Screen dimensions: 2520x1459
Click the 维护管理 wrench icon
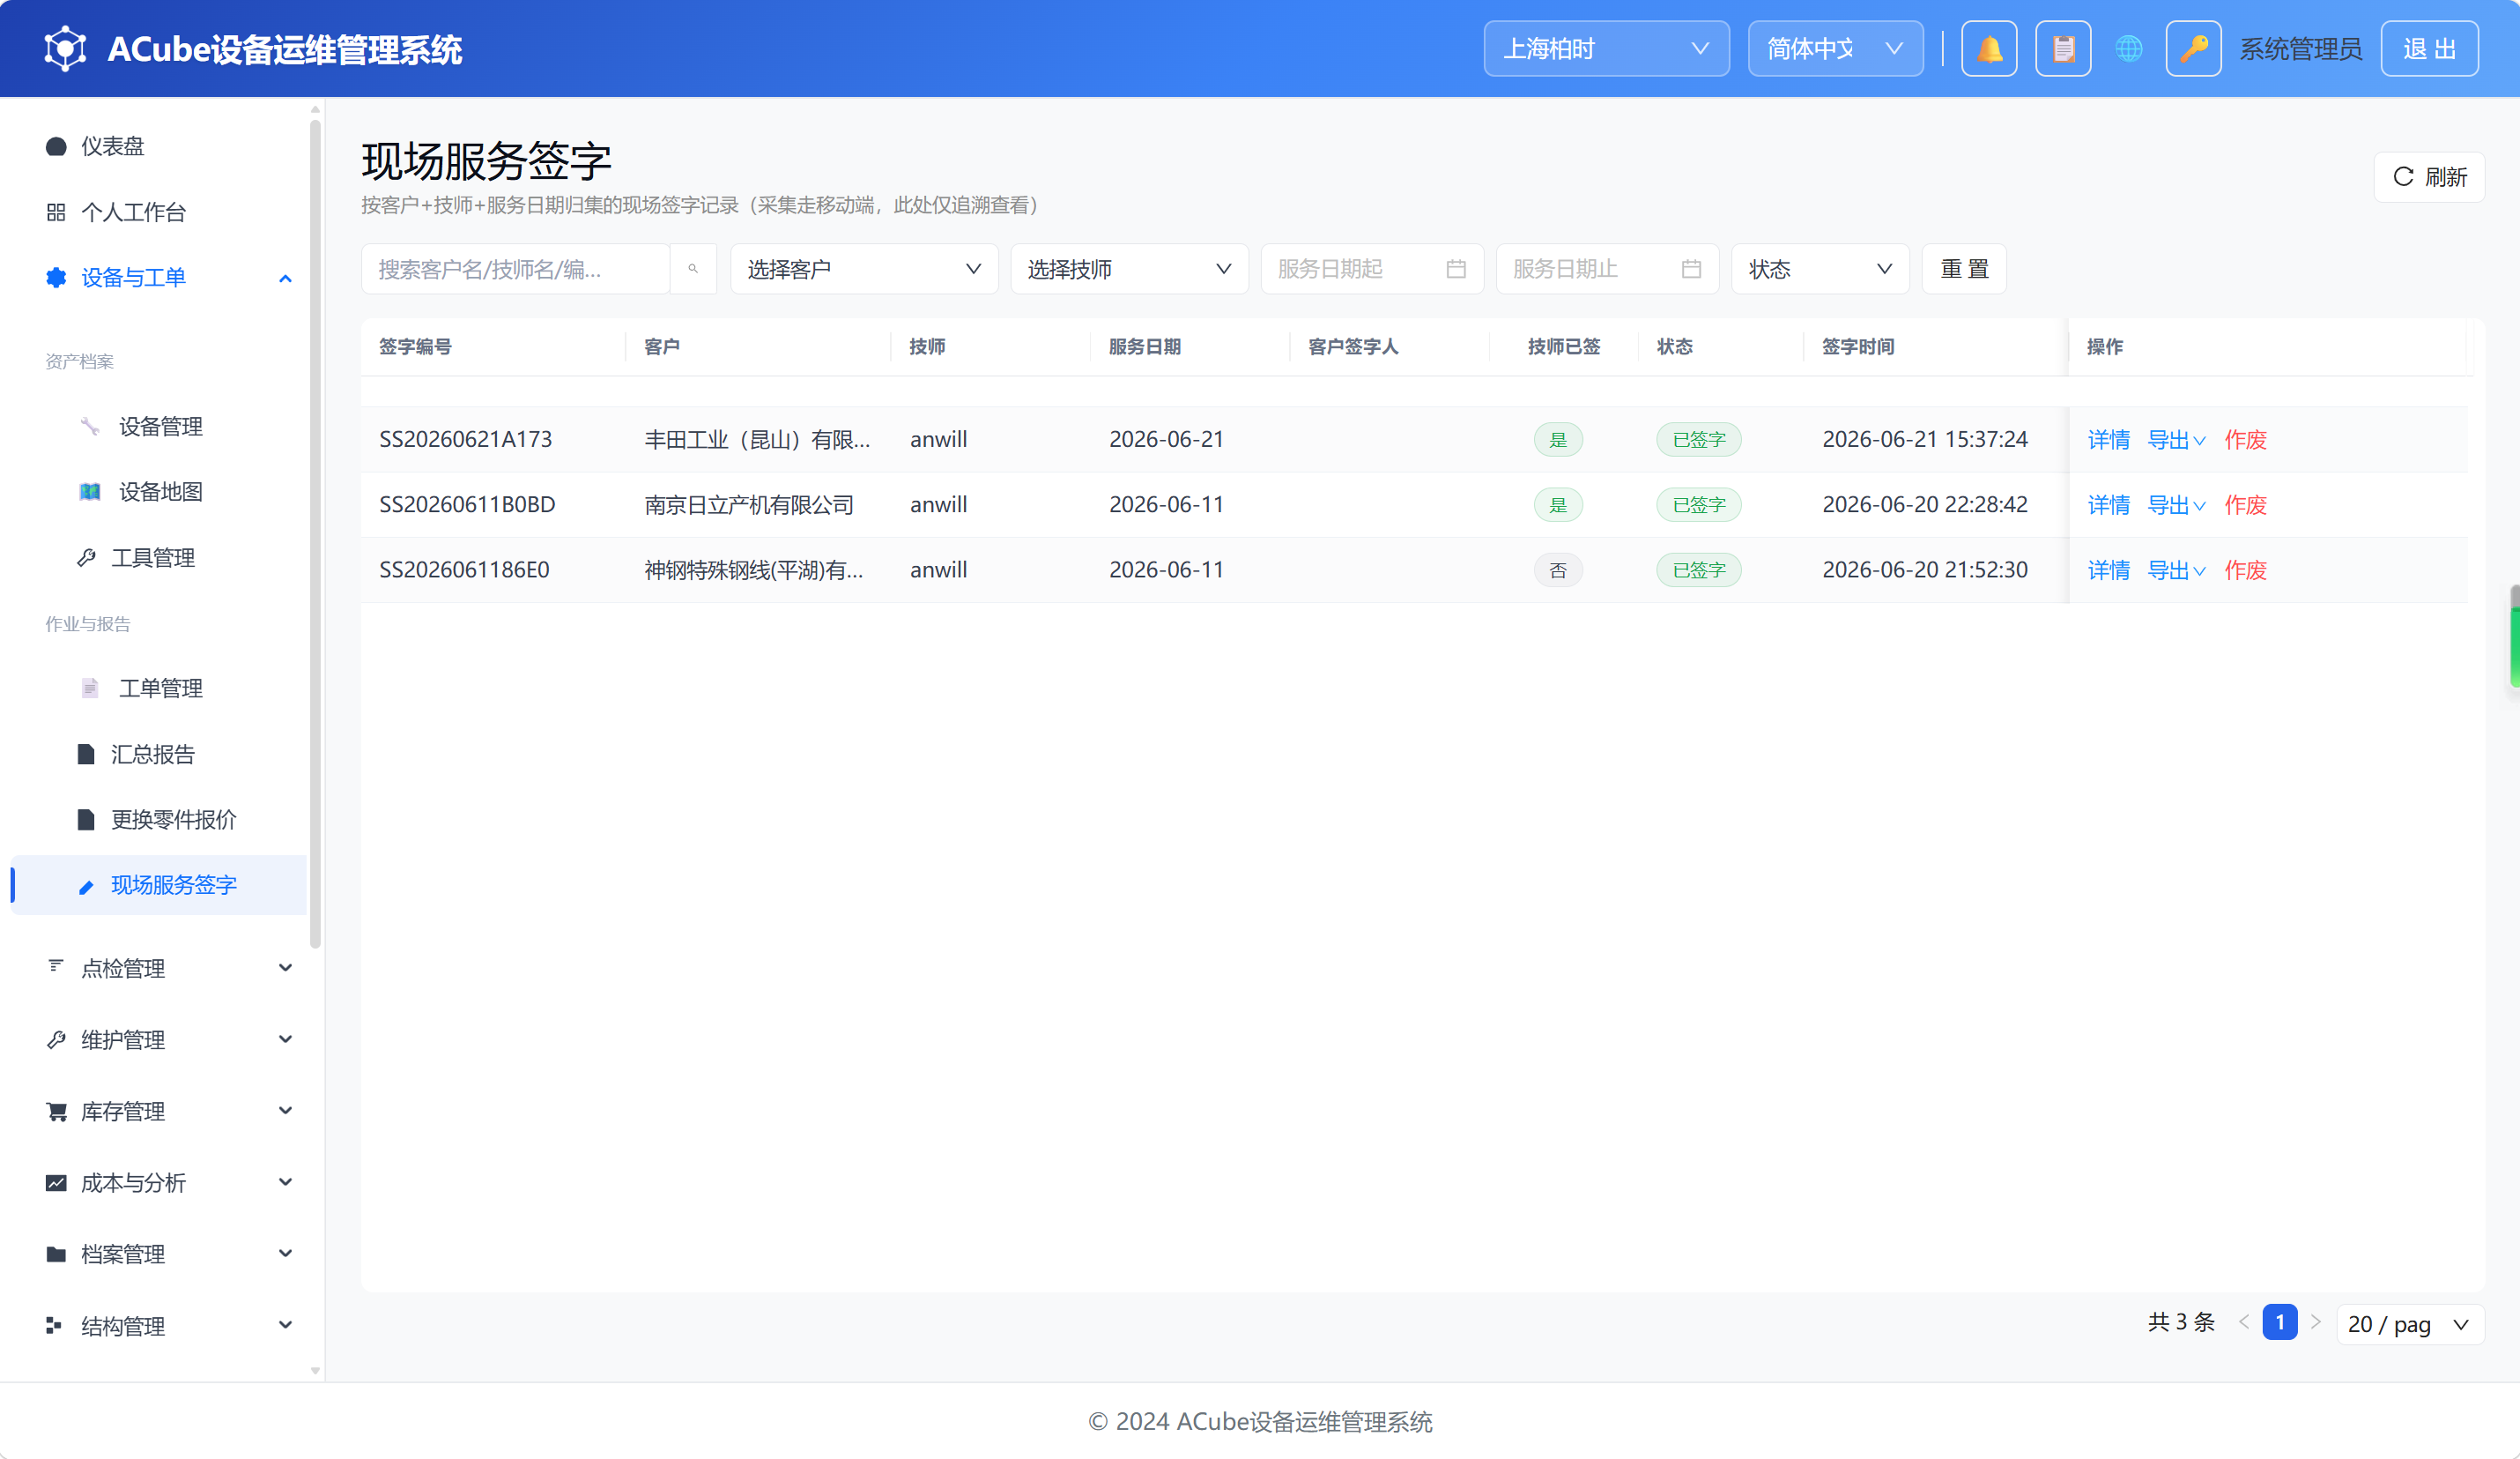(x=56, y=1039)
